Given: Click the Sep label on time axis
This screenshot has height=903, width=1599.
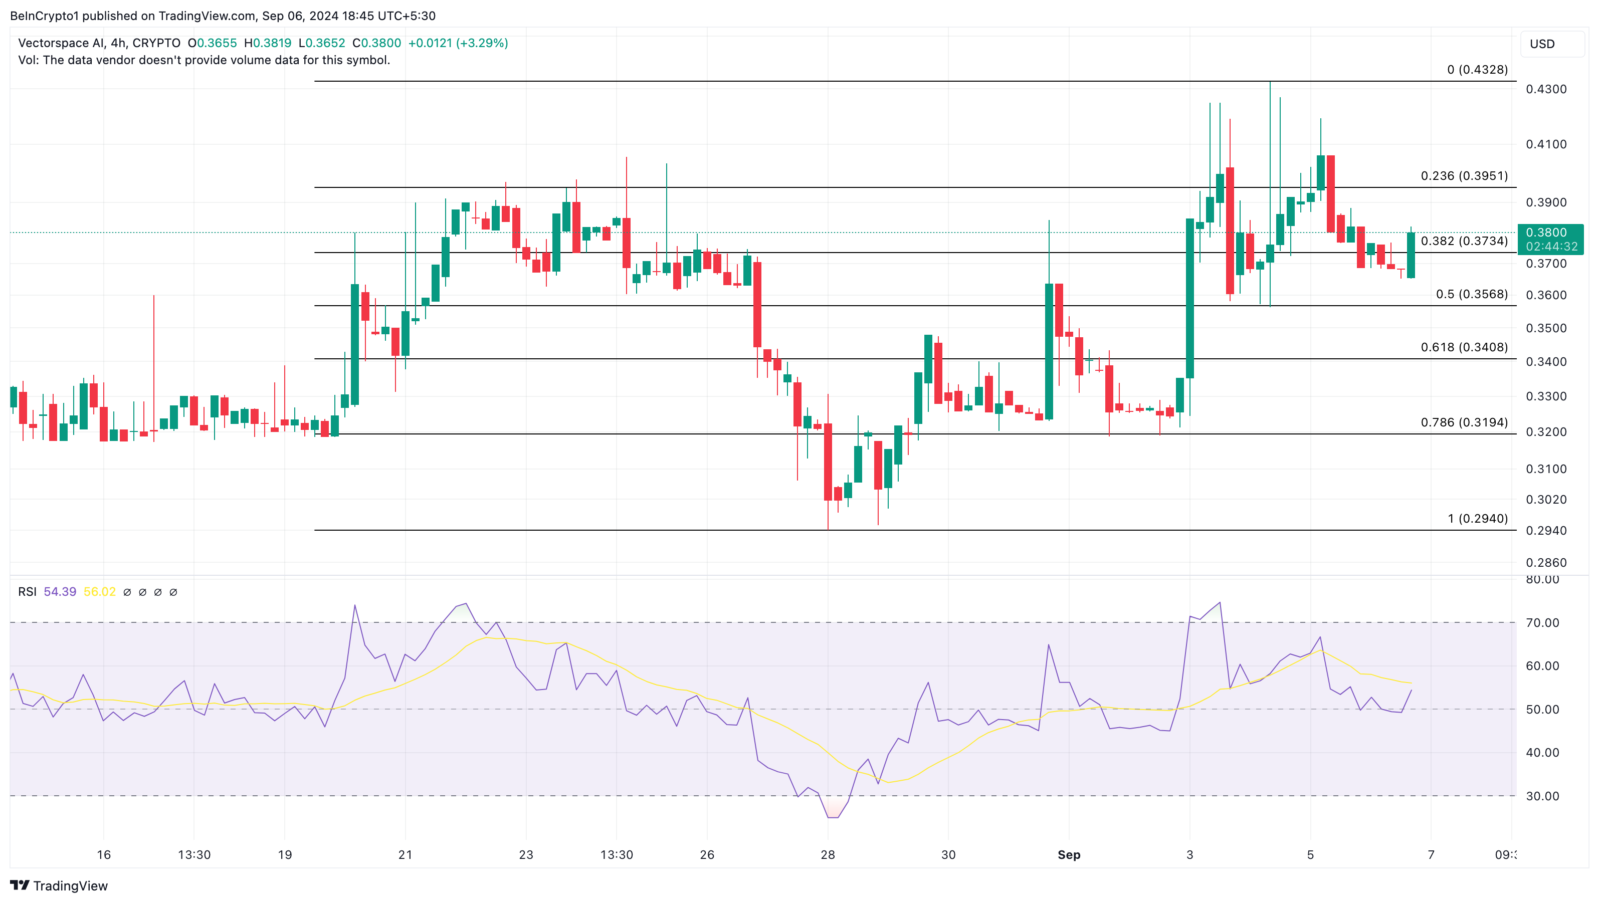Looking at the screenshot, I should click(x=1068, y=854).
